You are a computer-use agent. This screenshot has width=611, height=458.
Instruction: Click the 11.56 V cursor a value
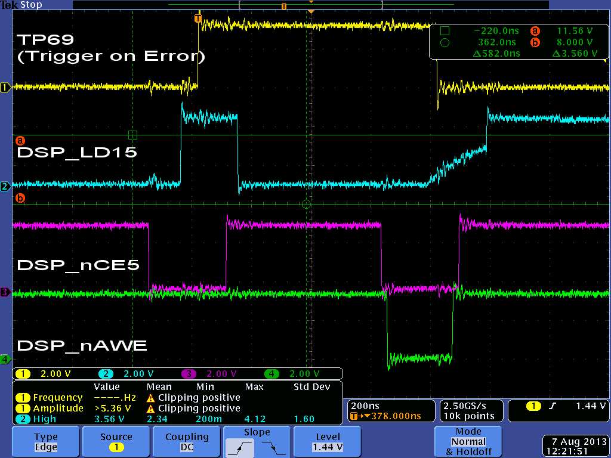point(575,31)
